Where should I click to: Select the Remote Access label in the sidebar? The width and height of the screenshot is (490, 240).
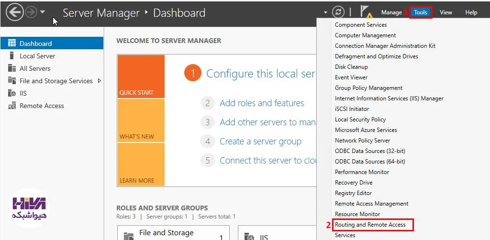42,106
